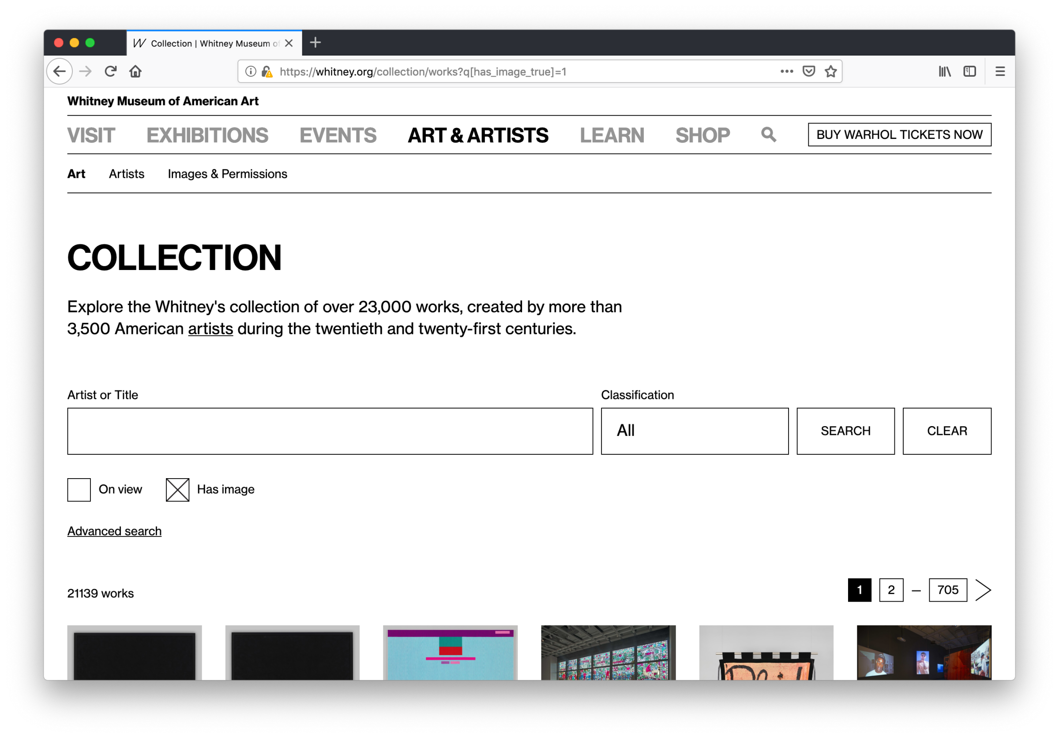Reload the current page
Screen dimensions: 1059x738
111,71
